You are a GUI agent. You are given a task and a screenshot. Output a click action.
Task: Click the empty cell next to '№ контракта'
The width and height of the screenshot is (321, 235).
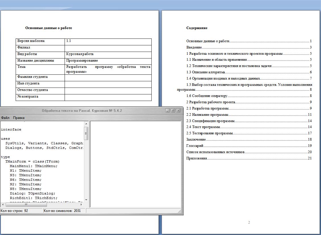pyautogui.click(x=108, y=98)
